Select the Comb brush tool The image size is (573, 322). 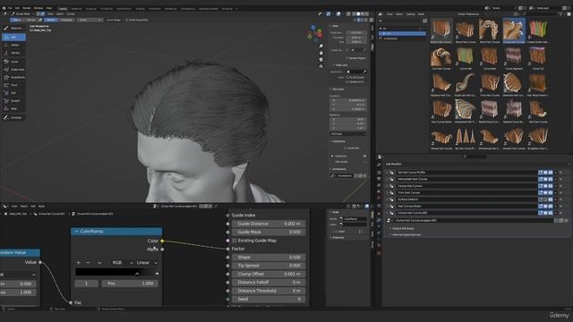click(13, 62)
